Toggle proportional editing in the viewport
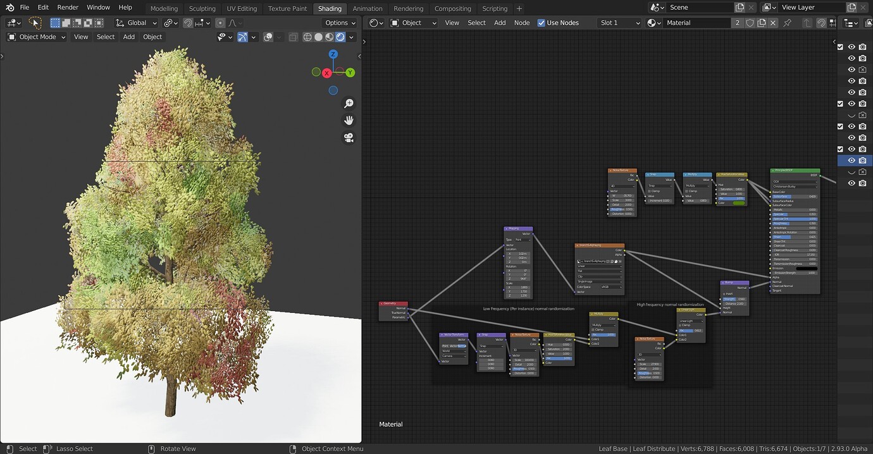The width and height of the screenshot is (873, 454). point(220,23)
